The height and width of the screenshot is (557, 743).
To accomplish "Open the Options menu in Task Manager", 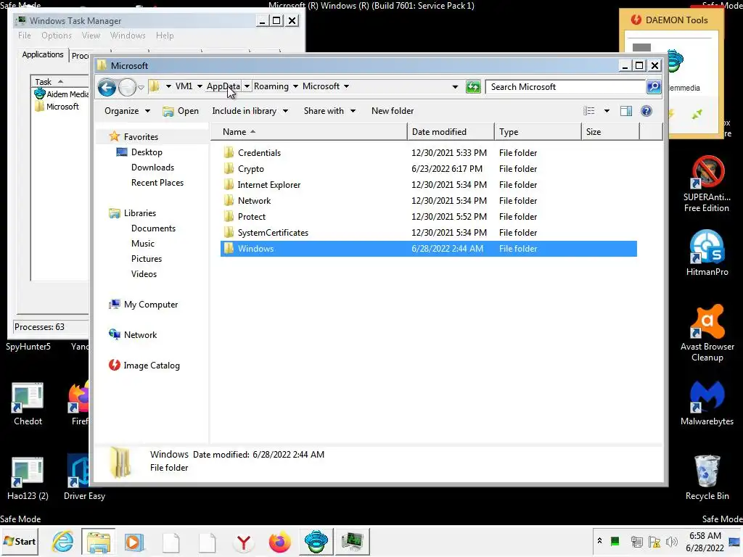I will click(x=57, y=36).
